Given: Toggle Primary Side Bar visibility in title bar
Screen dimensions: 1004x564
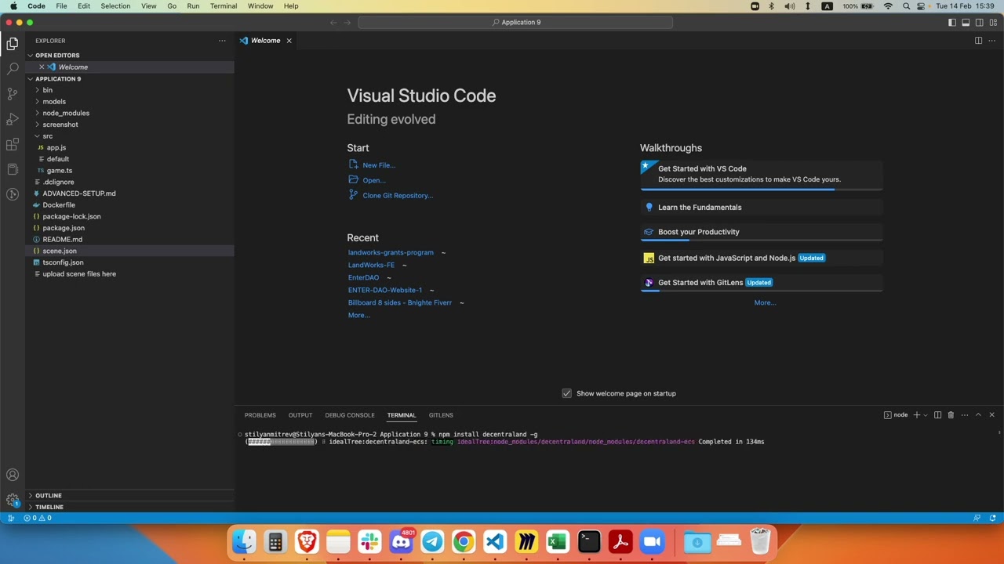Looking at the screenshot, I should point(952,23).
